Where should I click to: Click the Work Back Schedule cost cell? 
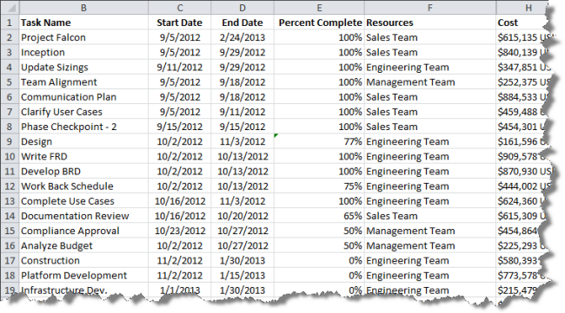[x=522, y=186]
